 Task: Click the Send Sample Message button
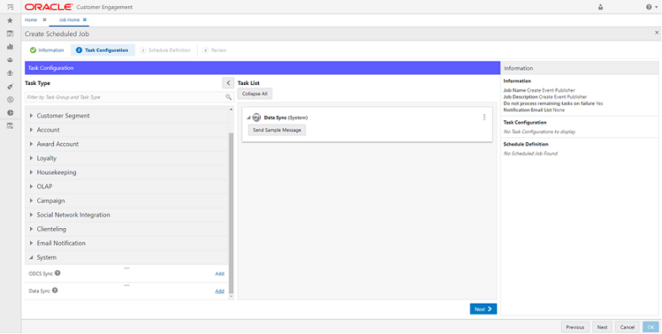(277, 130)
